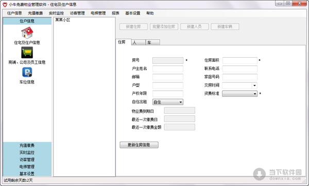Viewport: 309px width, 186px height.
Task: Switch to the 住房 tab
Action: (124, 42)
